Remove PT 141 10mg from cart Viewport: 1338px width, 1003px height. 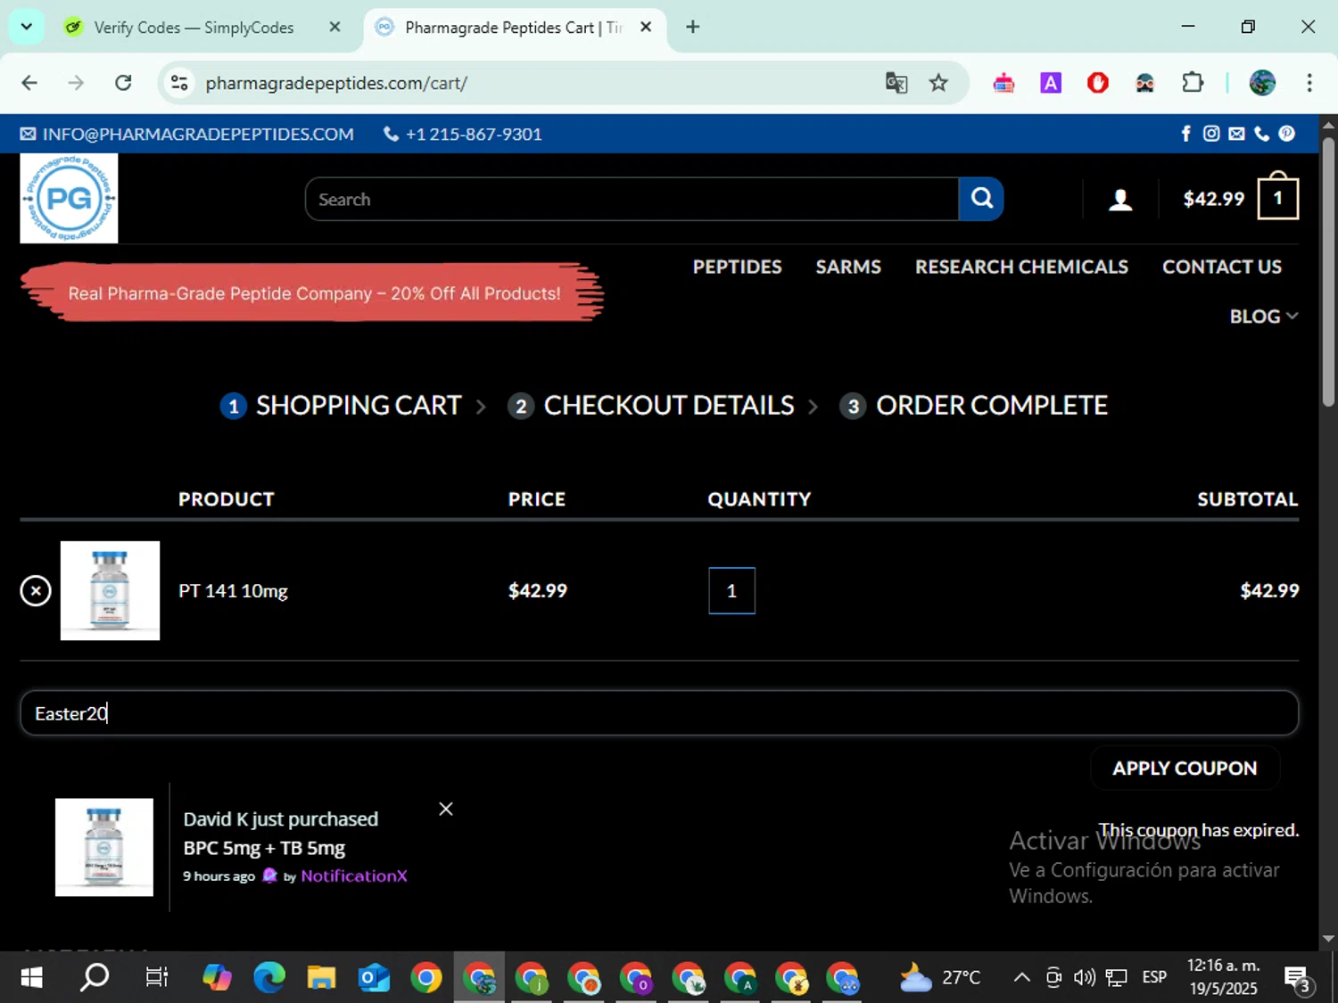point(36,590)
